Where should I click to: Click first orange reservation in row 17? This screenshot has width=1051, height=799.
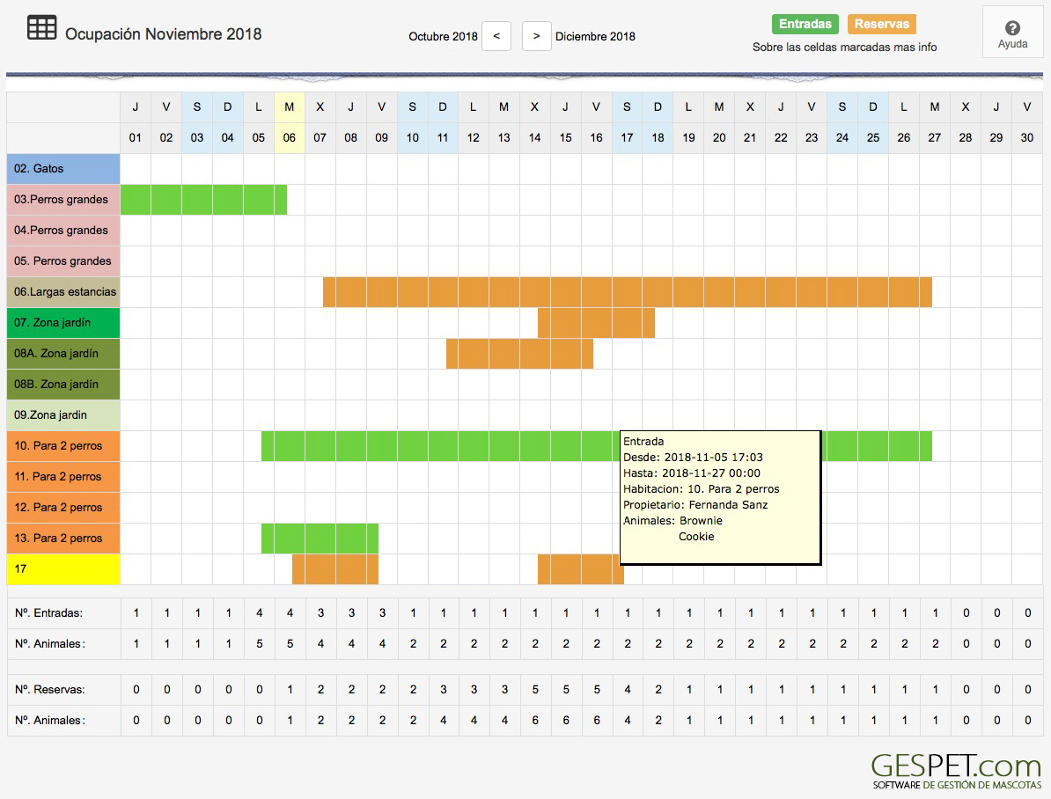[x=335, y=569]
